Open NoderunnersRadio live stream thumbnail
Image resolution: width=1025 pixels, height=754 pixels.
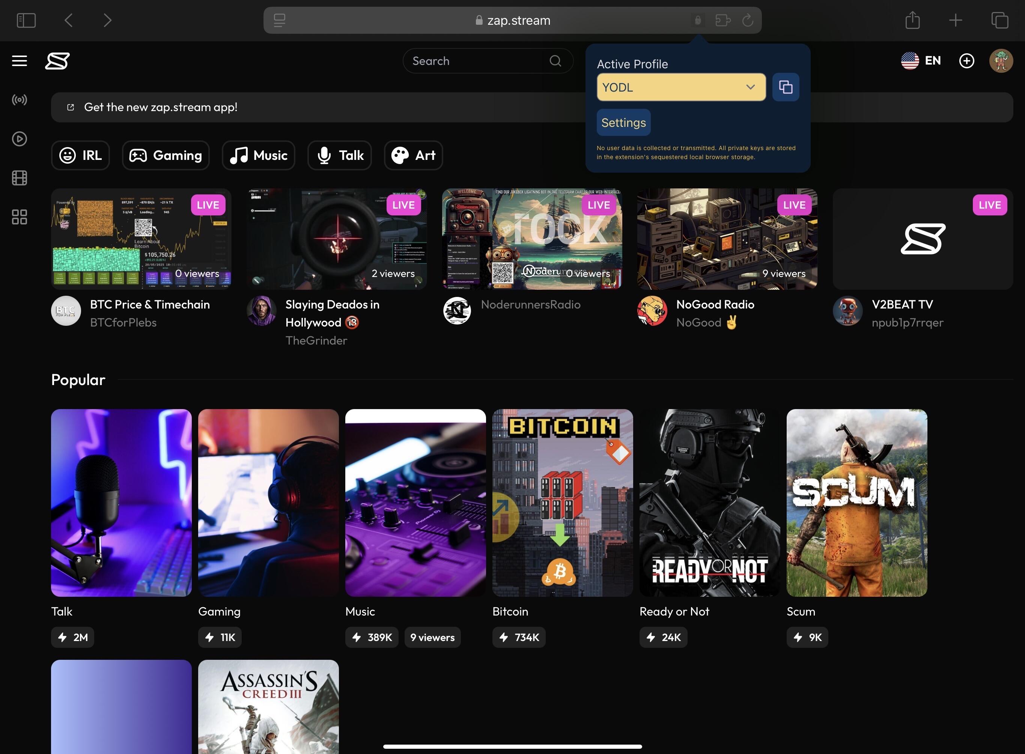pos(532,239)
